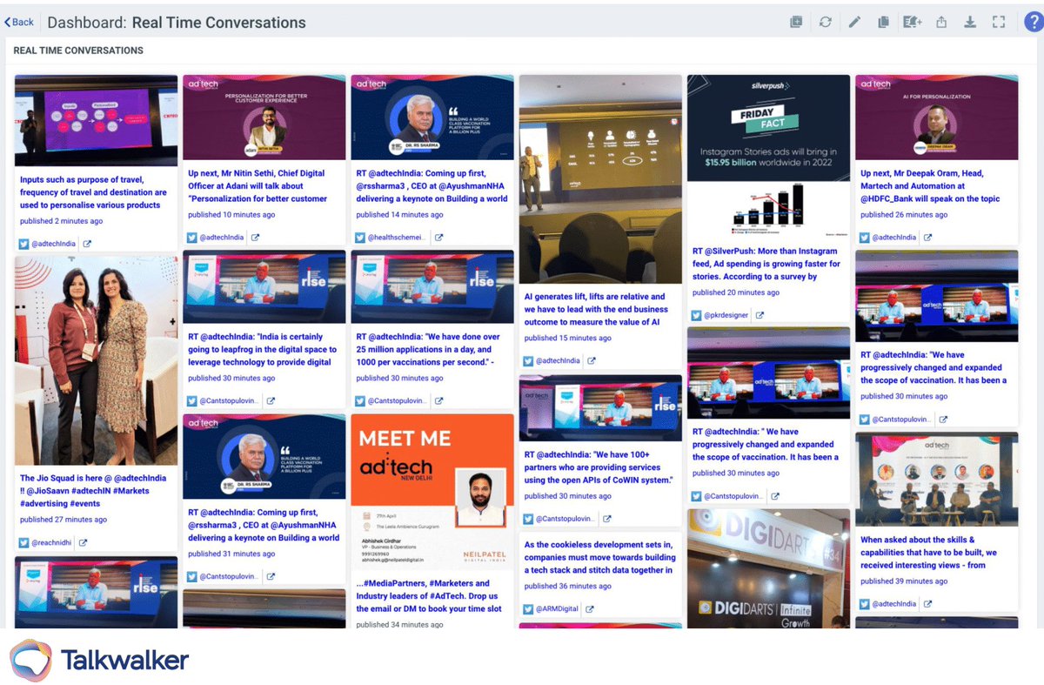The image size is (1044, 685).
Task: Click the @reachnidhi author handle
Action: point(53,543)
